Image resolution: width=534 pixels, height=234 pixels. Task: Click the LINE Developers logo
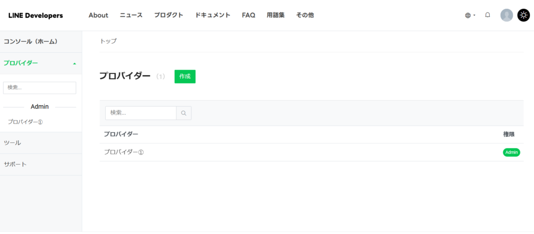[x=35, y=16]
